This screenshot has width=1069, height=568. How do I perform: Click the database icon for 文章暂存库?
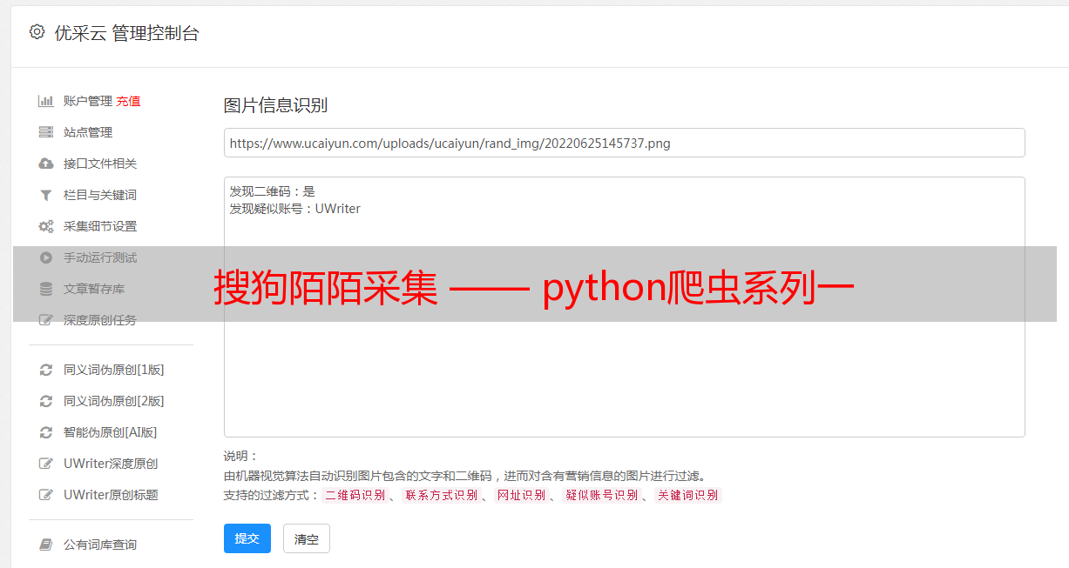(x=46, y=289)
